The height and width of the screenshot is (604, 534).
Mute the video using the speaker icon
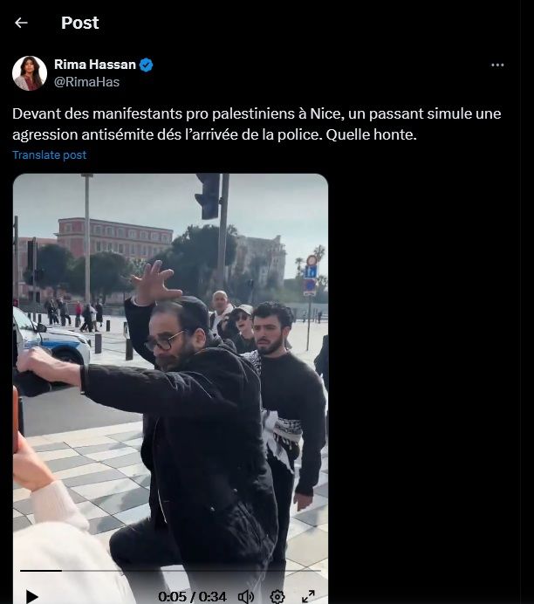(x=246, y=597)
